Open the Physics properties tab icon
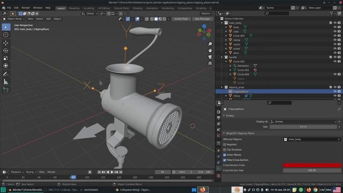 (219, 157)
